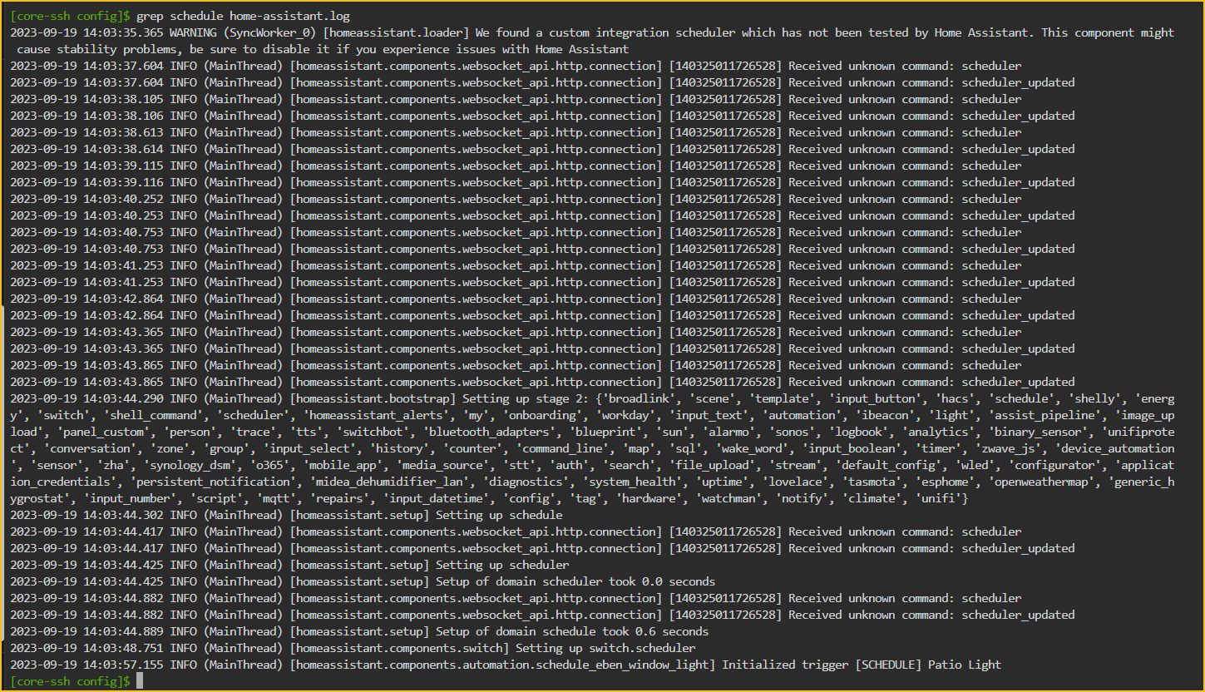
Task: Click the yellow terminal window border
Action: click(x=602, y=2)
